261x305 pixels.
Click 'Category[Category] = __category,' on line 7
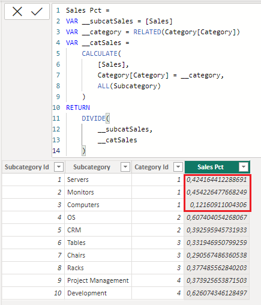[x=161, y=75]
